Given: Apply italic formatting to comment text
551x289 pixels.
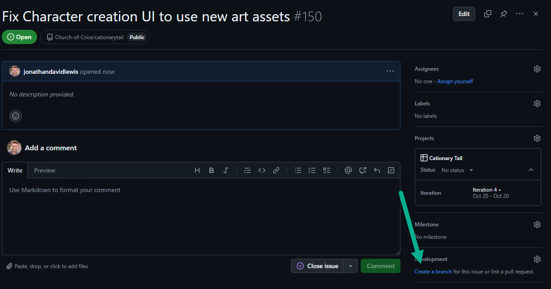Looking at the screenshot, I should coord(226,170).
